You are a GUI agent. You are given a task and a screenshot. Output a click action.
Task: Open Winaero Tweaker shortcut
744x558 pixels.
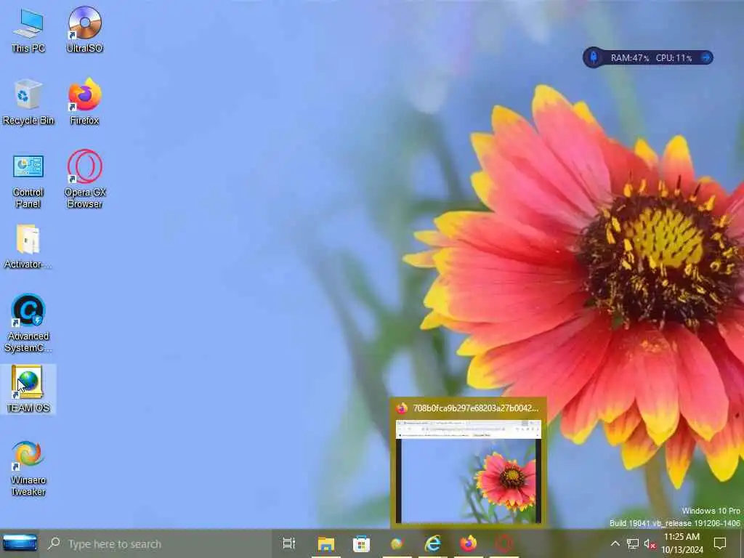click(x=28, y=469)
